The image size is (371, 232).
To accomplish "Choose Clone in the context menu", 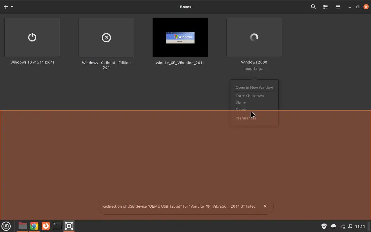I will click(241, 103).
